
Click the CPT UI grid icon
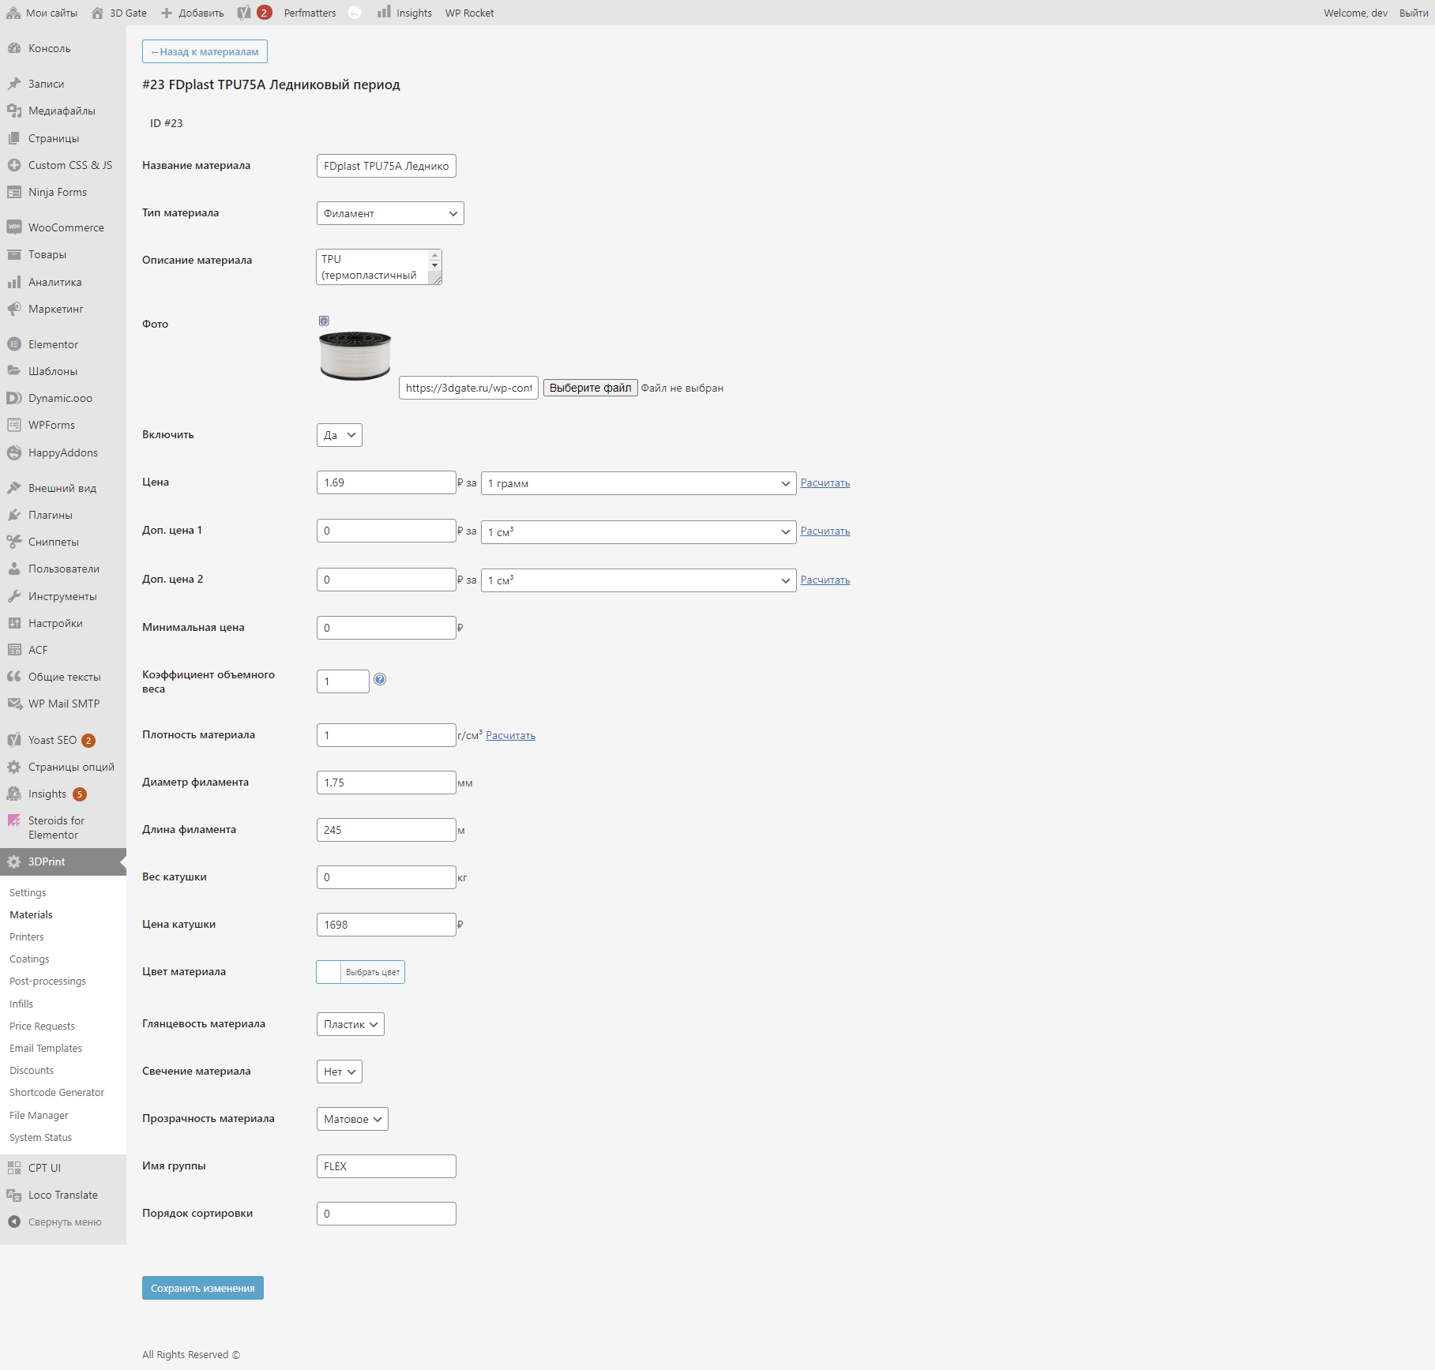(14, 1168)
